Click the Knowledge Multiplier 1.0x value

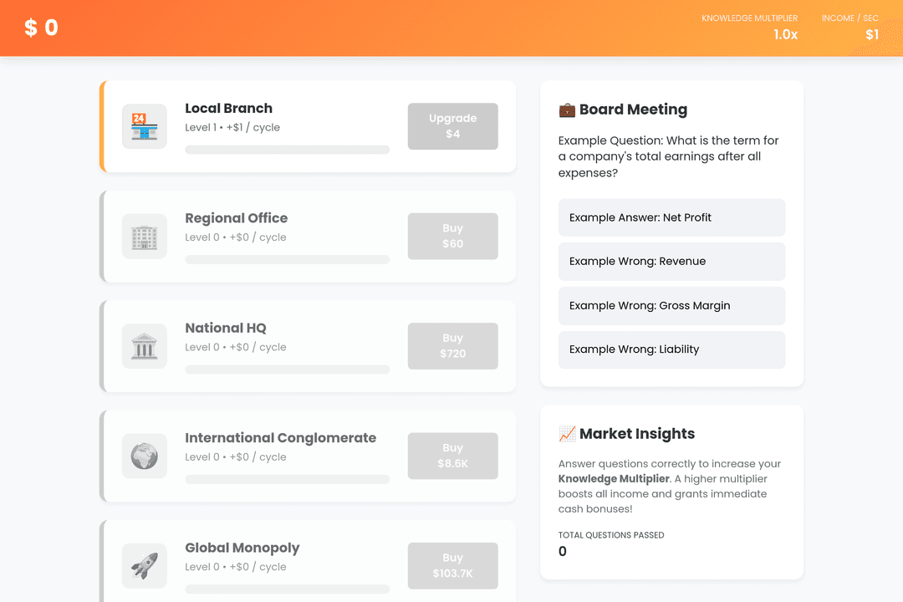click(x=785, y=34)
